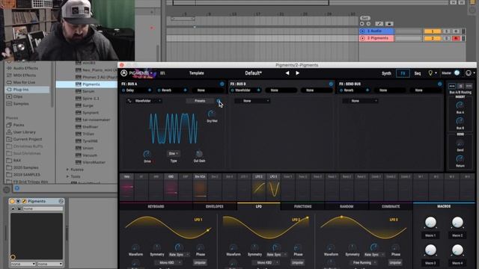Click the Wavefolder Dry/Wet knob

tap(211, 114)
